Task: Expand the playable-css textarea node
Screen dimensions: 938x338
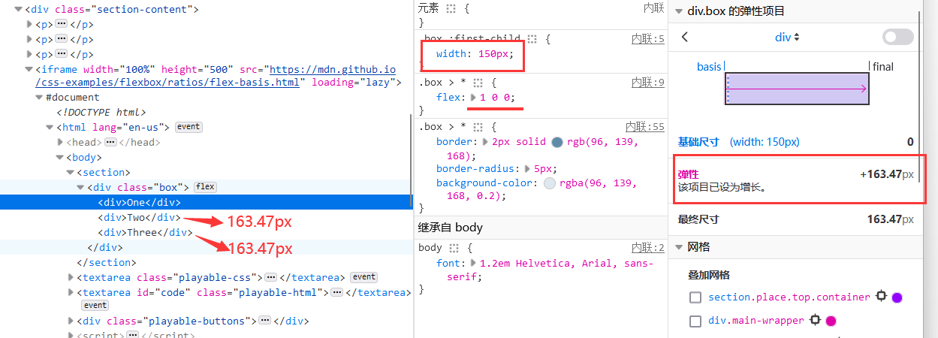Action: (71, 277)
